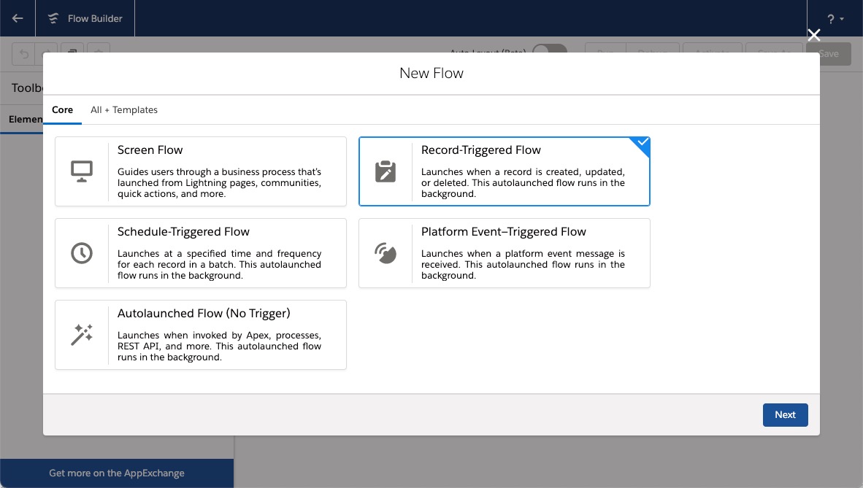
Task: Select the Record-Triggered Flow title
Action: click(x=480, y=150)
